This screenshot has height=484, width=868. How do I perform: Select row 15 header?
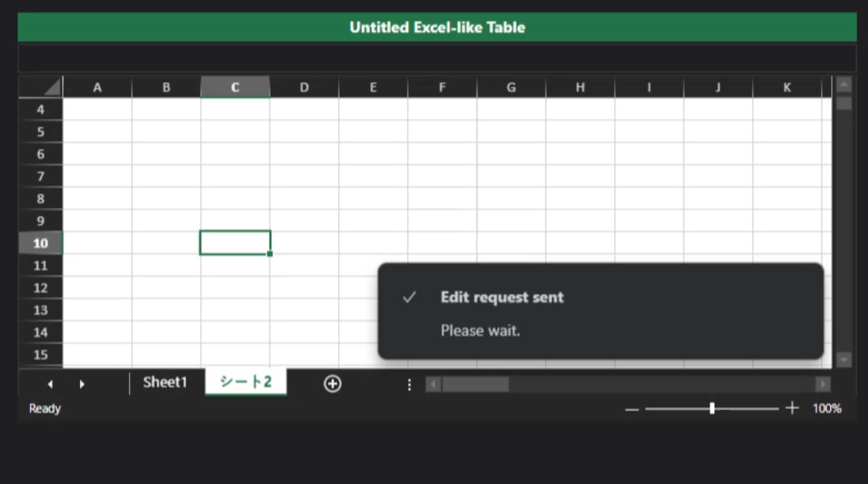point(41,355)
